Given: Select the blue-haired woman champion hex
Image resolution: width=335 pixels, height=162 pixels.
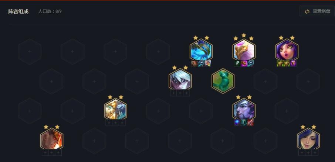Looking at the screenshot, I should tap(308, 139).
